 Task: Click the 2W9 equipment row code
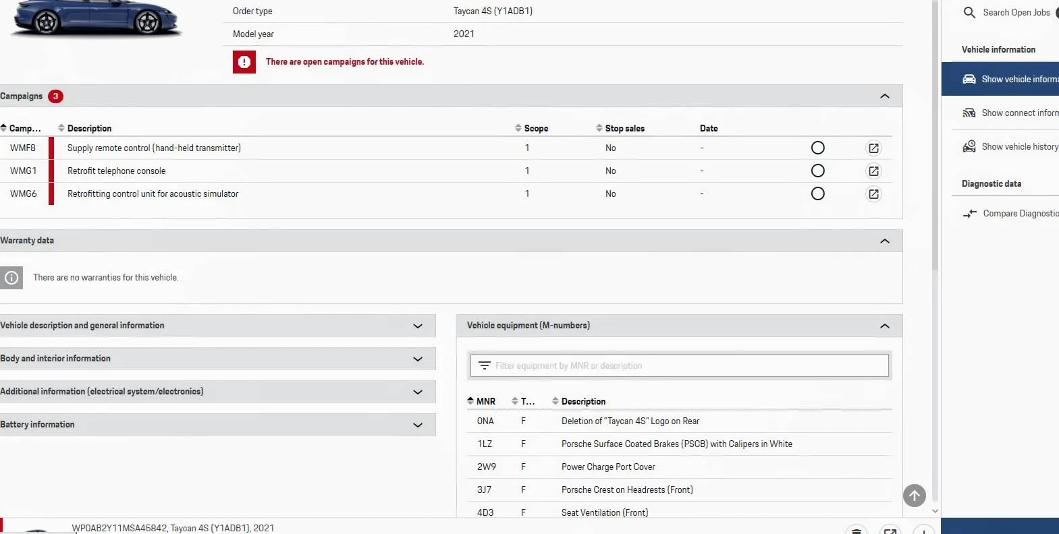pos(486,467)
